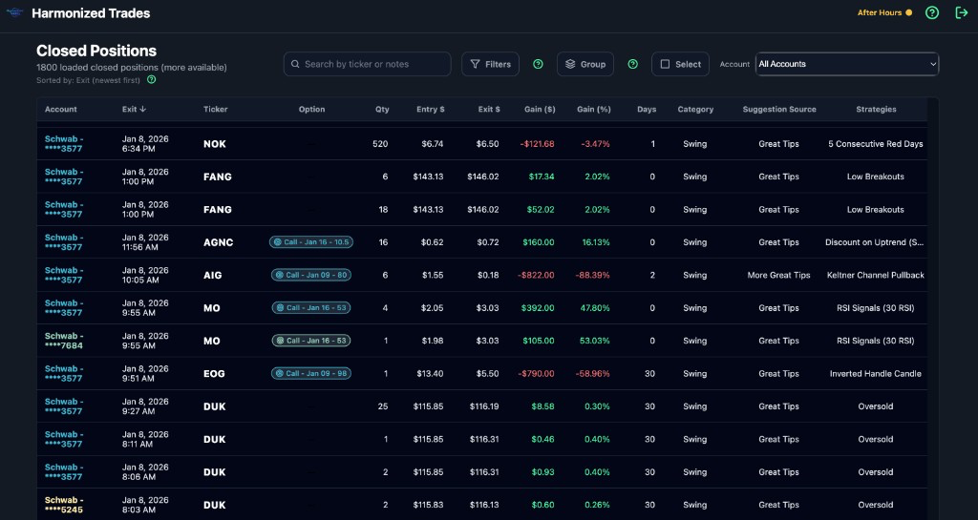Screen dimensions: 978x520
Task: Sort by the Days column header
Action: pos(647,109)
